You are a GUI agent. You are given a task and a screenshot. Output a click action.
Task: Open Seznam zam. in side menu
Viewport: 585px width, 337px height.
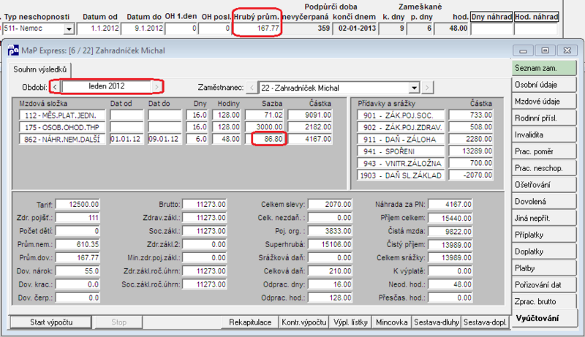(544, 68)
